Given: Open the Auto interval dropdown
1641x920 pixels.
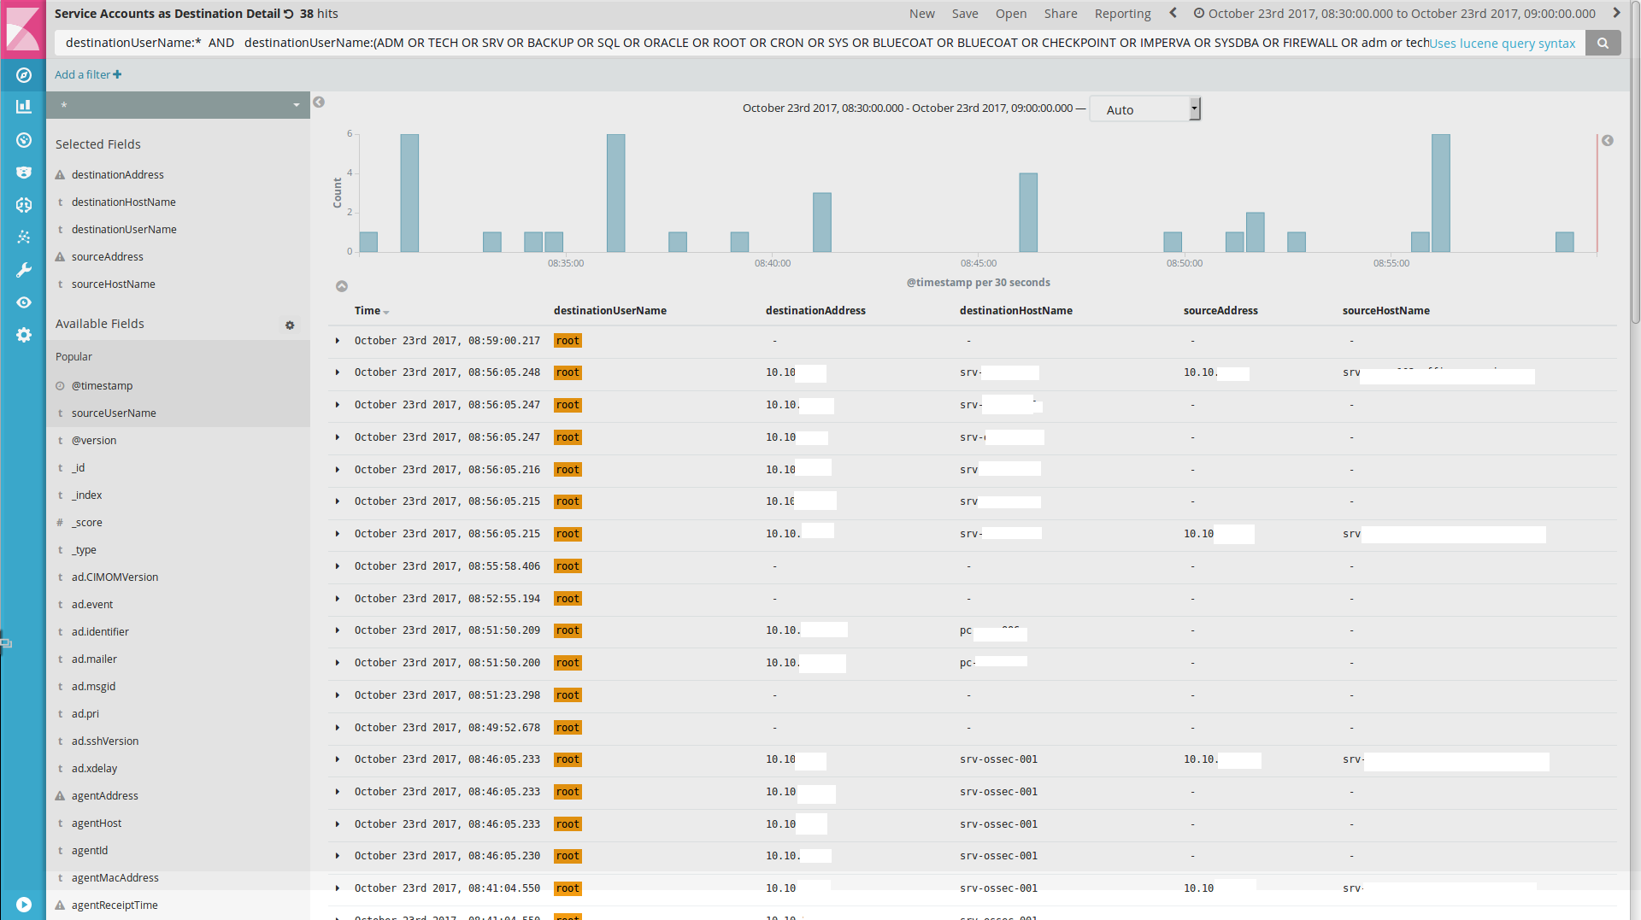Looking at the screenshot, I should pyautogui.click(x=1144, y=109).
